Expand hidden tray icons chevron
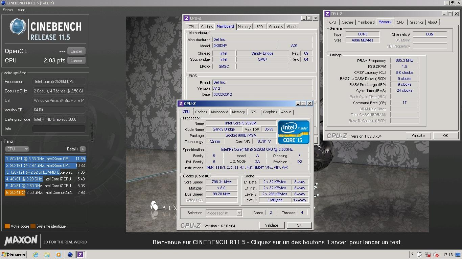 412,255
